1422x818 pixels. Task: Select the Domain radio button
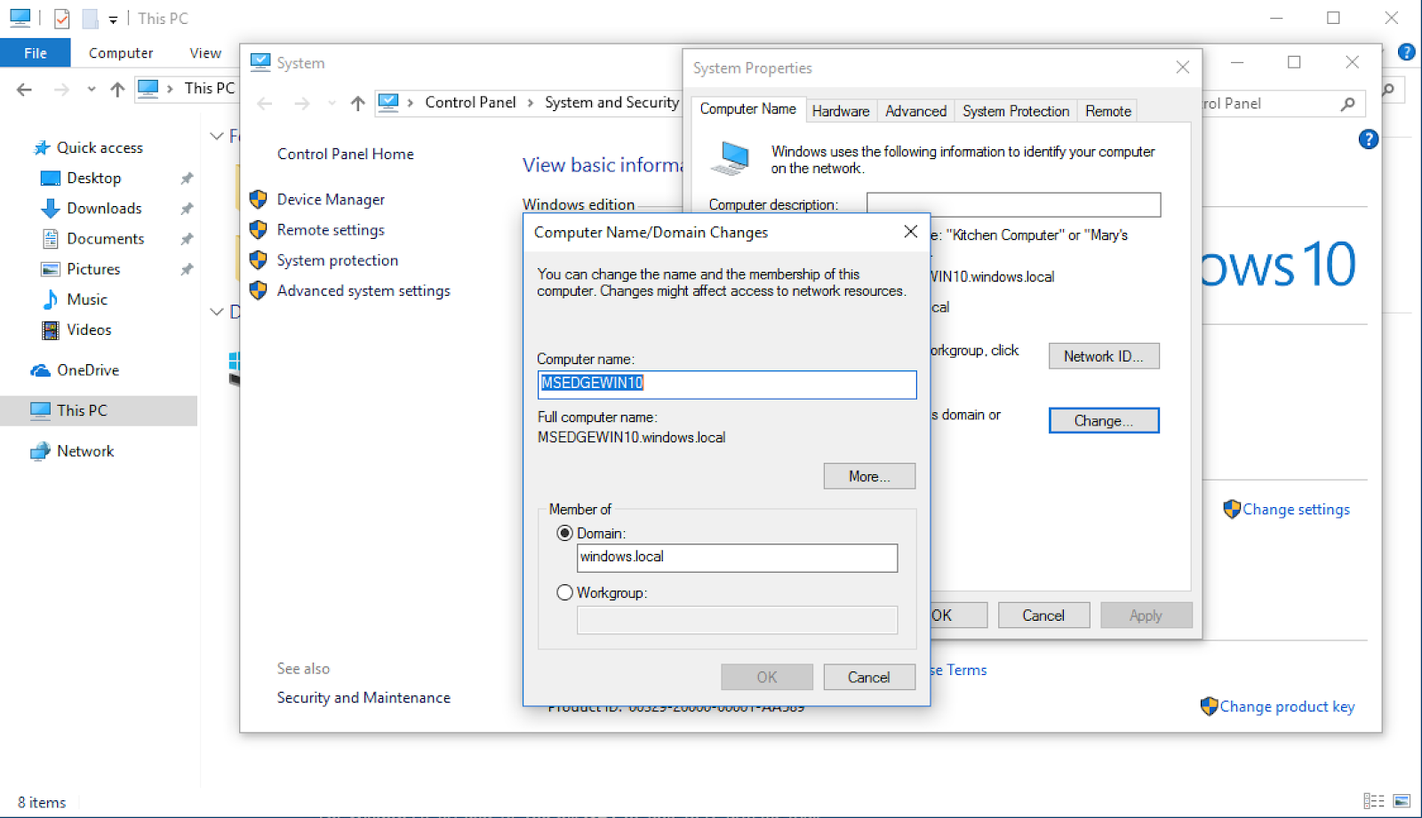pos(564,533)
